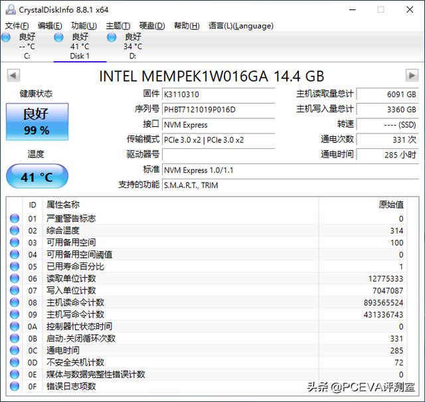Click the standard field NVM Express 1.0/1.1
This screenshot has height=402, width=425.
tap(290, 170)
